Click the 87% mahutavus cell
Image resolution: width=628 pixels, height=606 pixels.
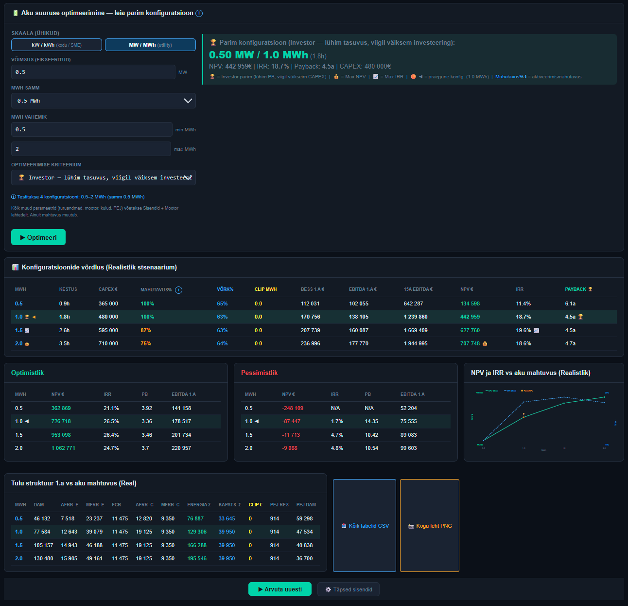point(146,330)
